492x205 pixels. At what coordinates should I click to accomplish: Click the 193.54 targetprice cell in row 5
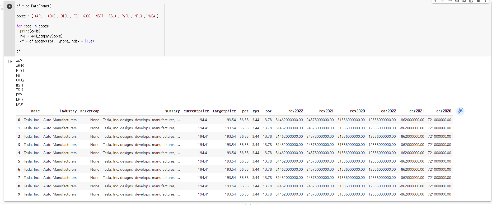coord(230,161)
